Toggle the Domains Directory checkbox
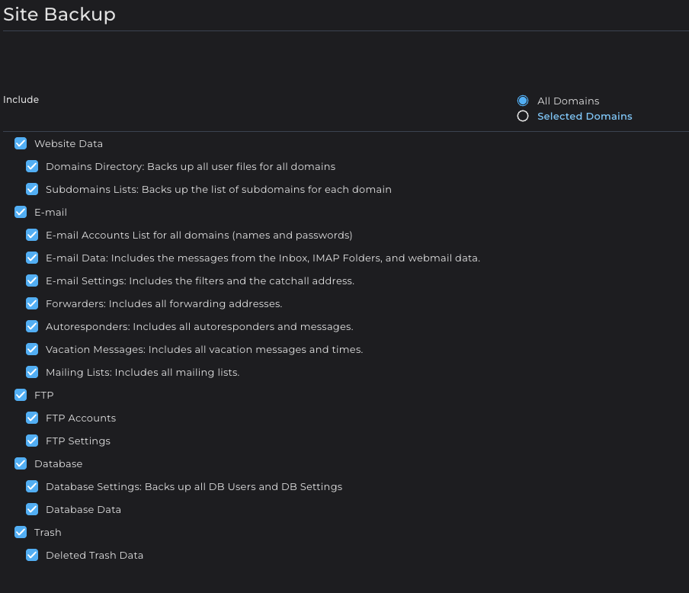This screenshot has width=689, height=593. (x=32, y=166)
